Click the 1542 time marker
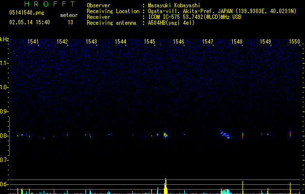 click(62, 42)
